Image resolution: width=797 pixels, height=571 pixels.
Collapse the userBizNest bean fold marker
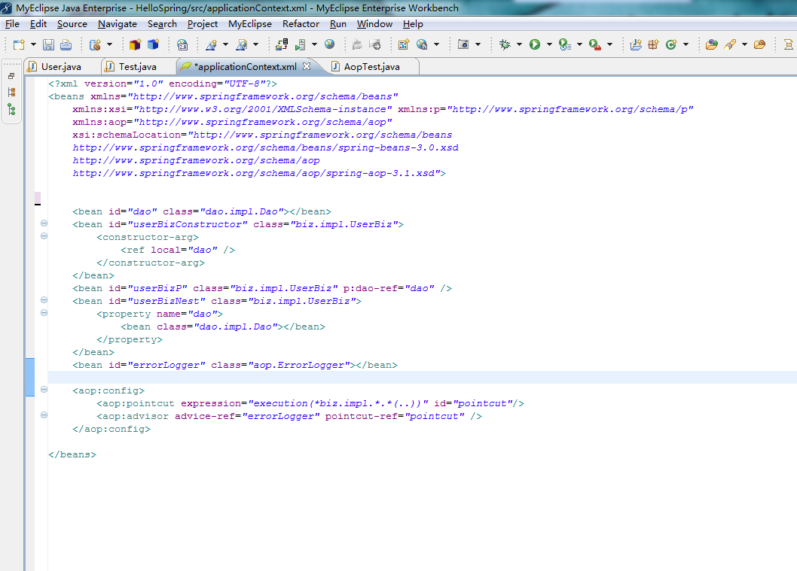click(x=44, y=300)
